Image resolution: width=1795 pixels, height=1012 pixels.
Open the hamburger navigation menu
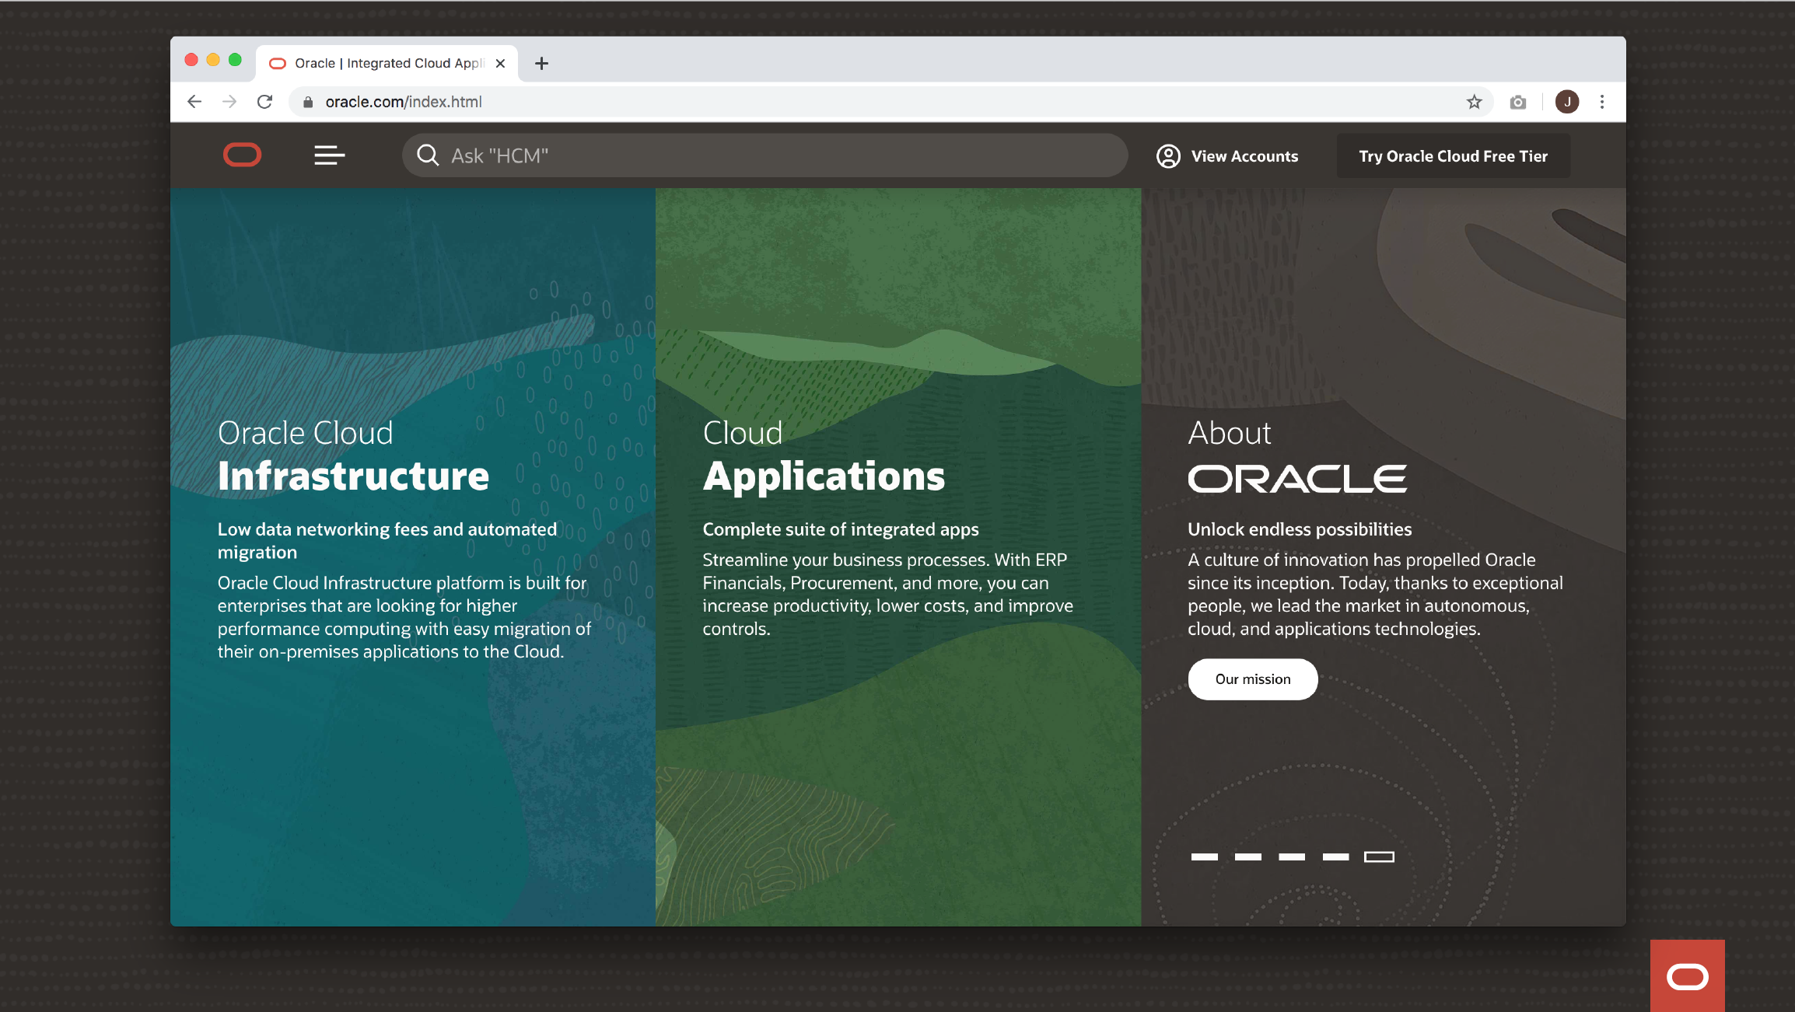click(329, 155)
